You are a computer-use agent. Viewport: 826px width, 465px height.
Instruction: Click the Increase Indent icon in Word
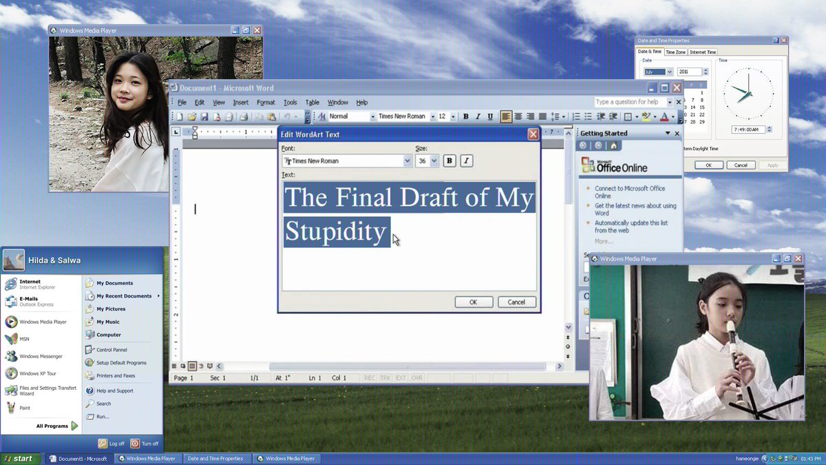tap(614, 116)
